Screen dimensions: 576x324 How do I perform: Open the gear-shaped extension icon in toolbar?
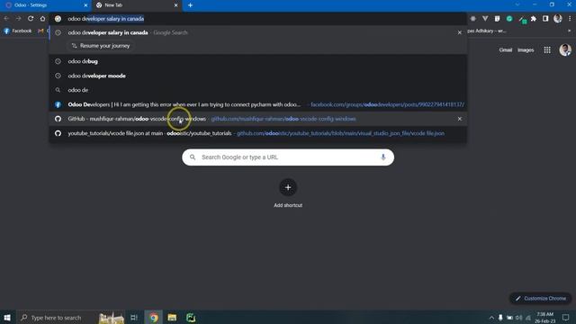[x=473, y=18]
